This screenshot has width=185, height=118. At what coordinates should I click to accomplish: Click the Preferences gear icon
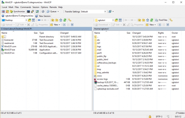(43, 11)
